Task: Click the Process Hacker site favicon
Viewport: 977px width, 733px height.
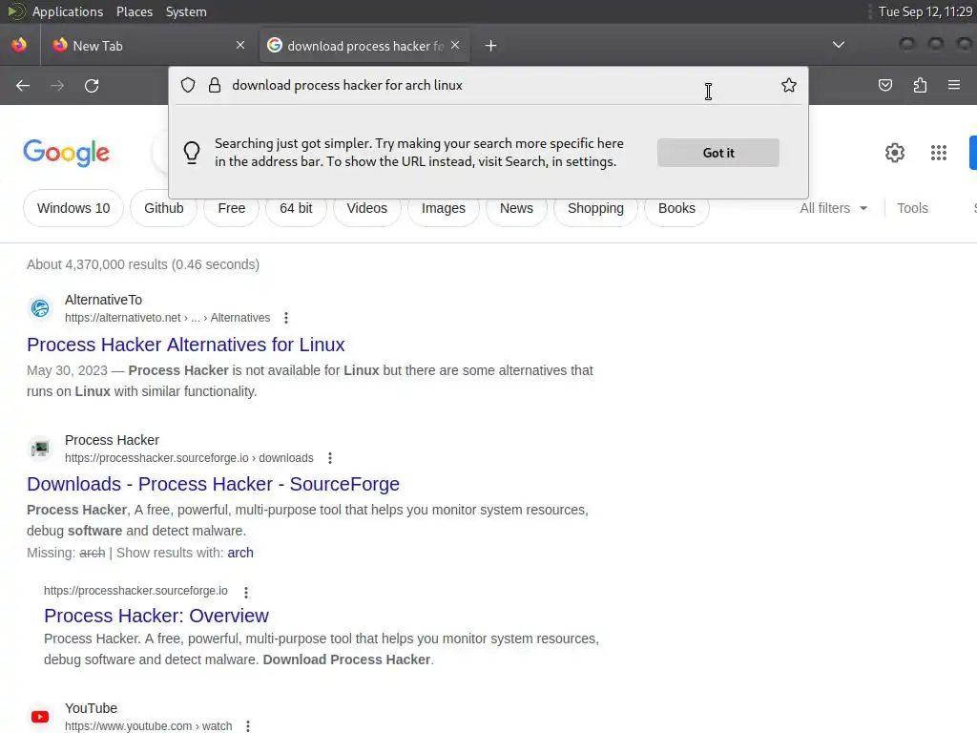Action: click(x=40, y=449)
